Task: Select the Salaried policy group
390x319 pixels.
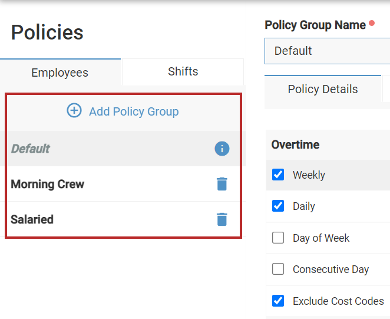Action: pos(123,219)
